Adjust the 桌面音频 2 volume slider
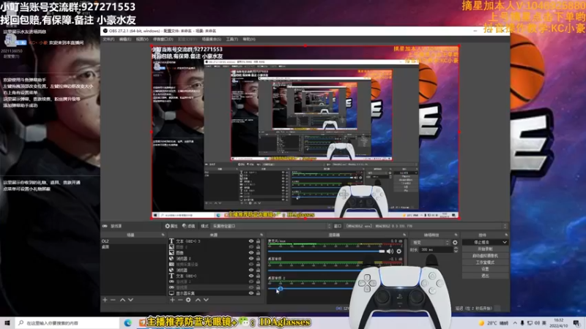 309,289
